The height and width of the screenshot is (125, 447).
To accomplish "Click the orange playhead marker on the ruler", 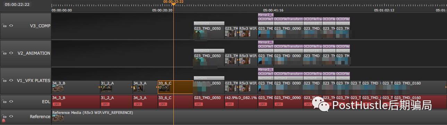I will click(x=173, y=5).
